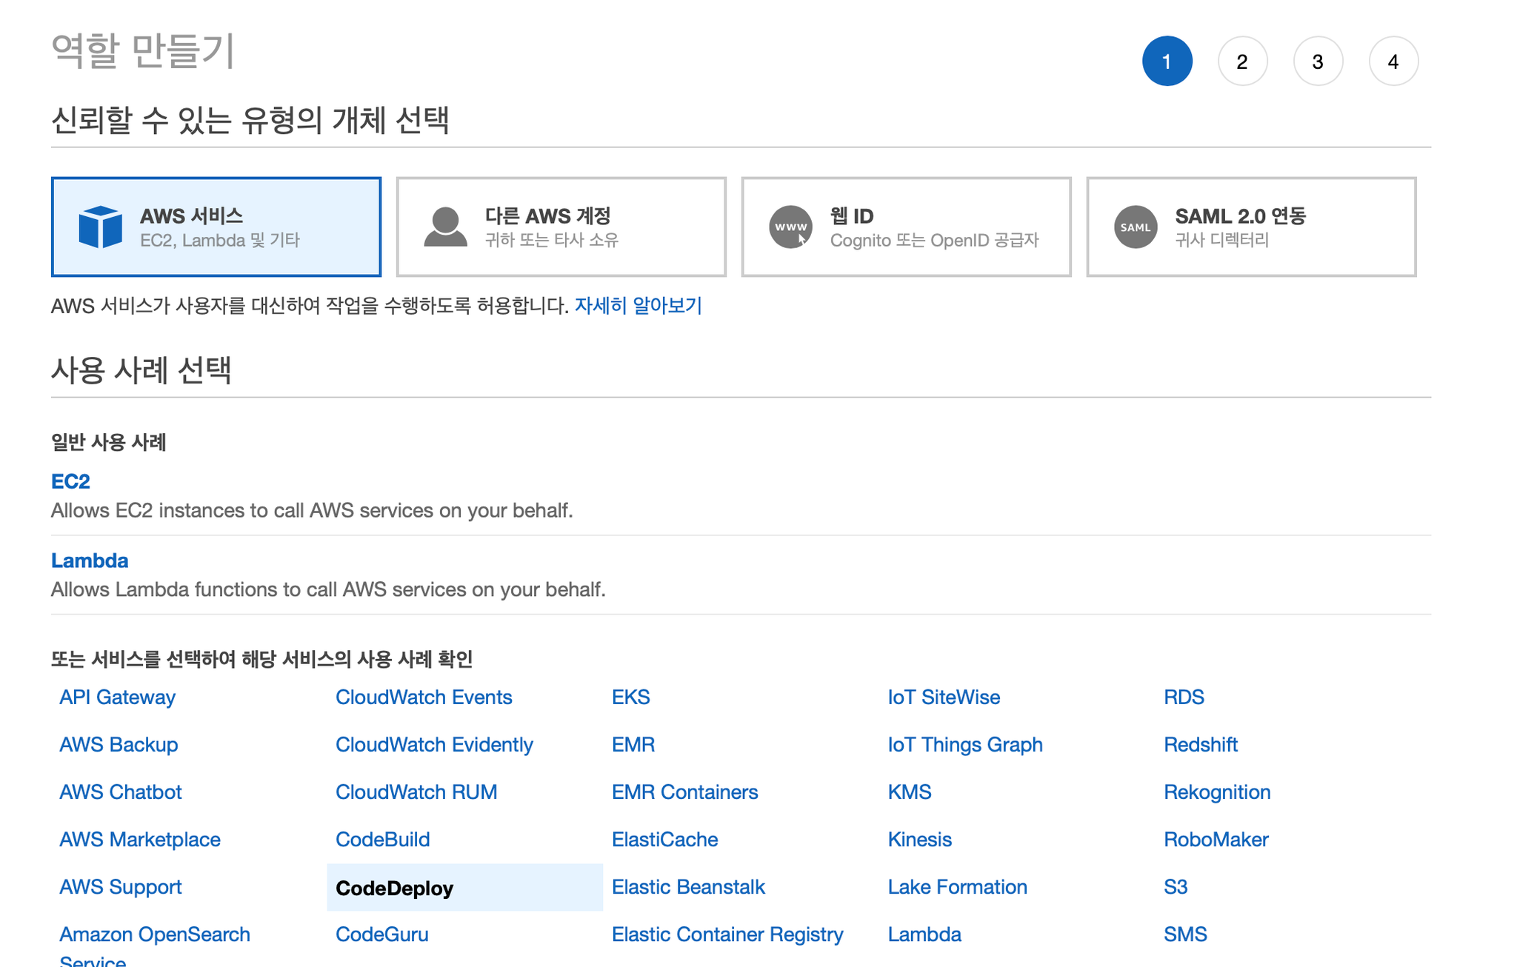Viewport: 1517px width, 967px height.
Task: Open the IoT SiteWise service
Action: 944,697
